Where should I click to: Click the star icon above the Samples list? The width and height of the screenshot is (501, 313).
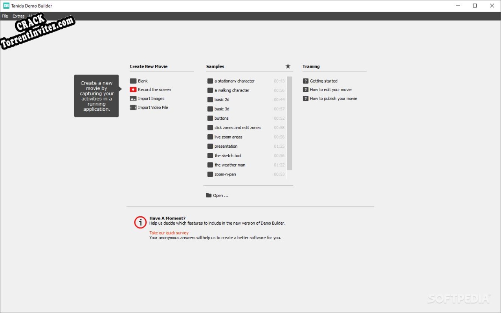point(288,66)
